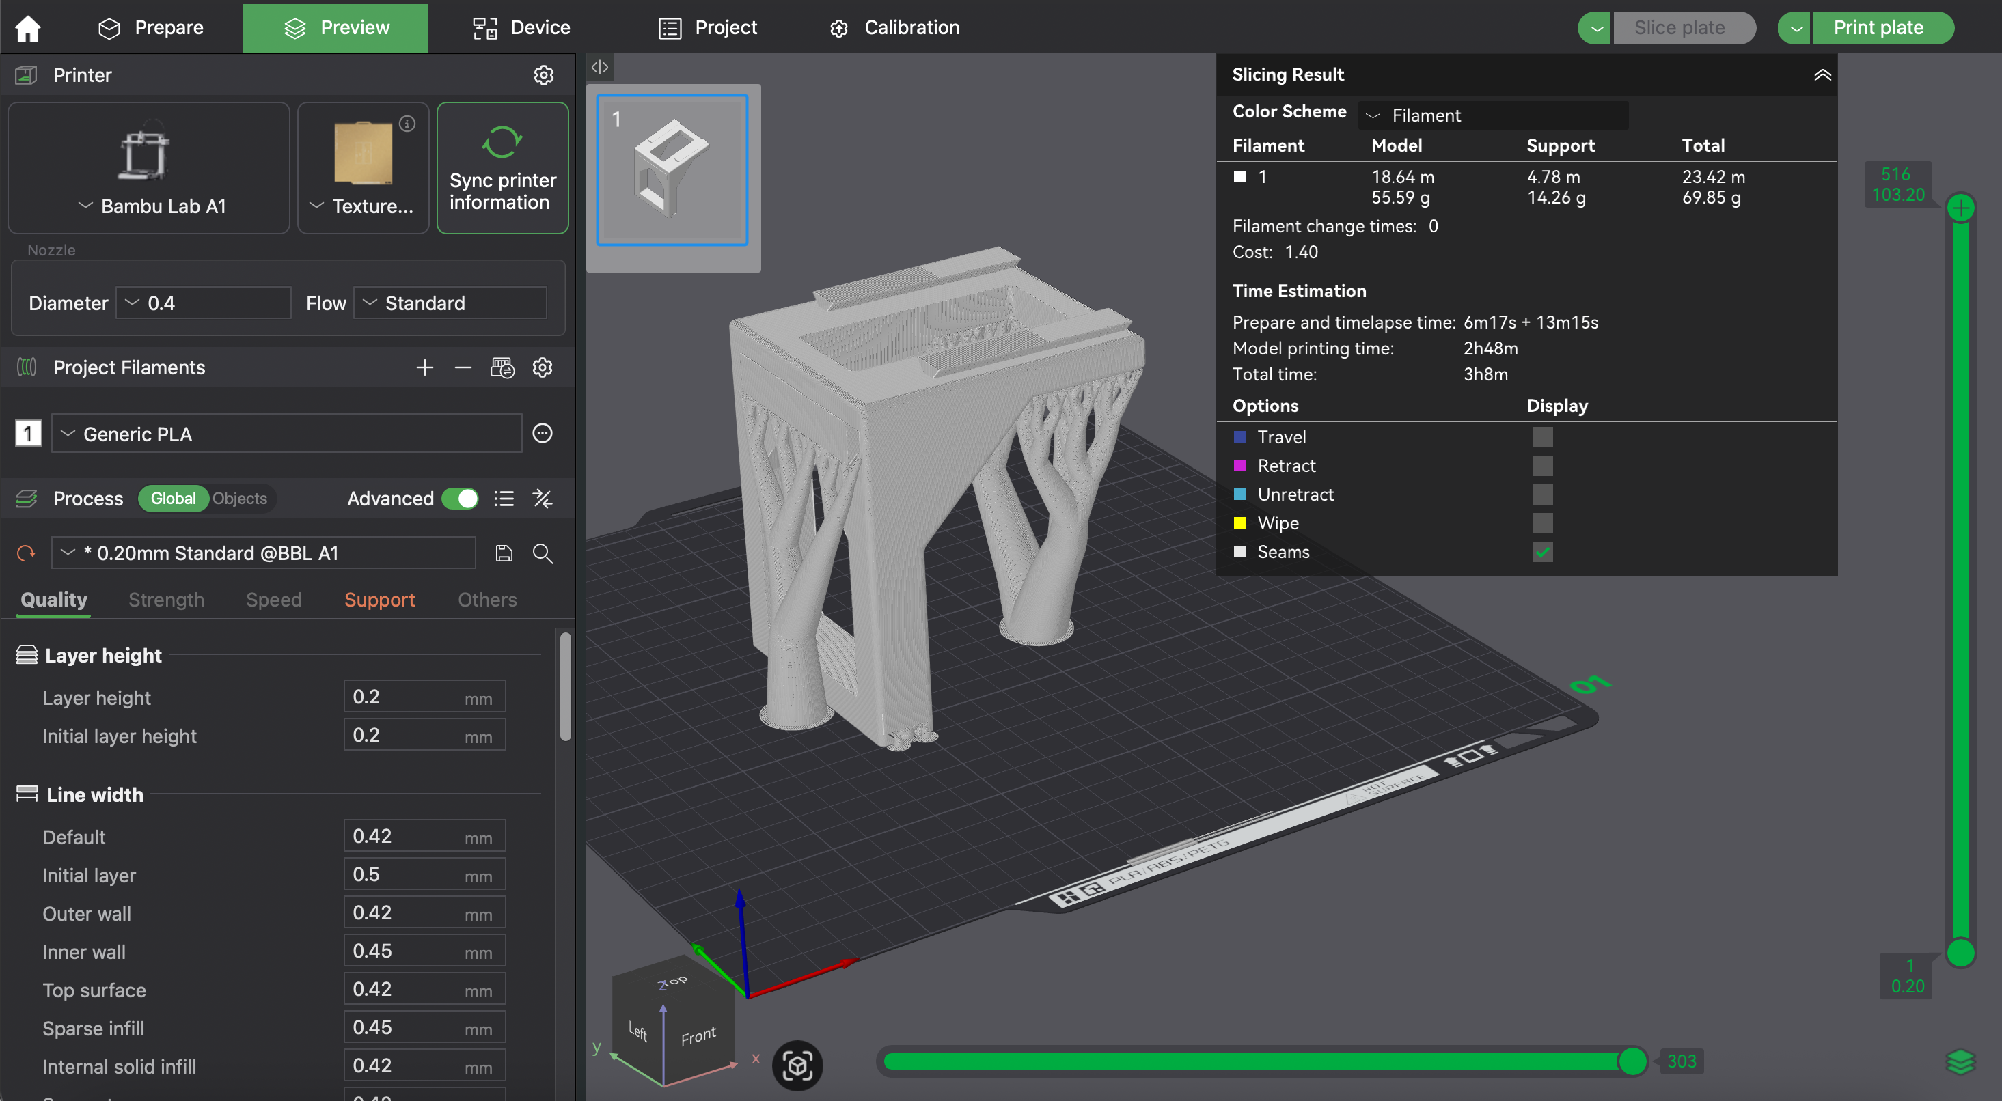Click bottom handle of vertical layer slider
Screen dimensions: 2002x1101
click(1961, 953)
